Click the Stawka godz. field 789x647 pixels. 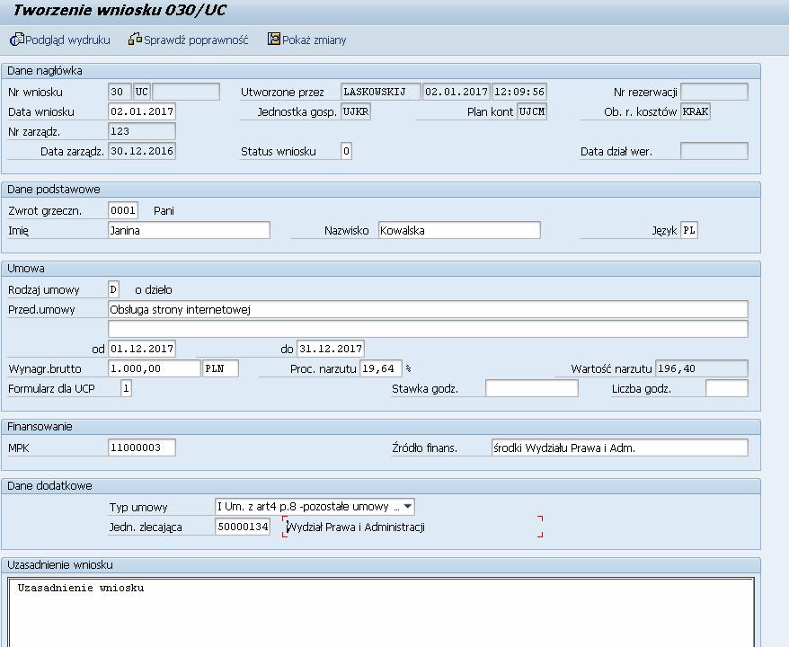(x=532, y=388)
